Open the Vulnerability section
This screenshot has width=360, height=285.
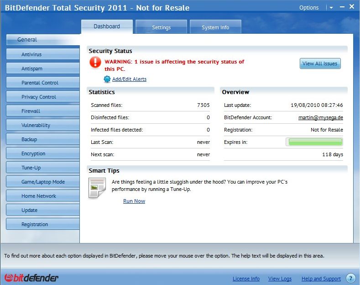coord(43,125)
